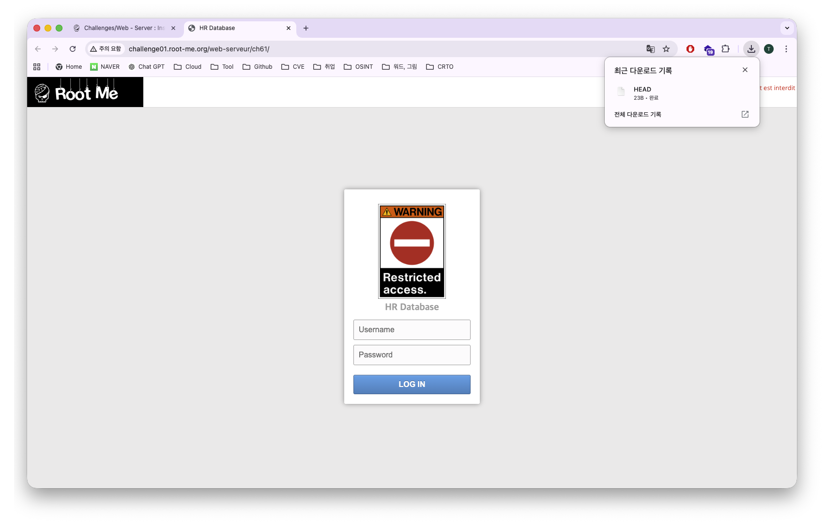This screenshot has width=824, height=524.
Task: Expand the Tool bookmark folder
Action: click(x=222, y=67)
